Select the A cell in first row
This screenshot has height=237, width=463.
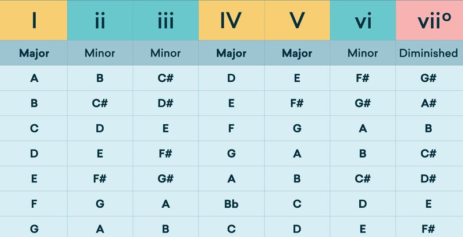click(33, 78)
